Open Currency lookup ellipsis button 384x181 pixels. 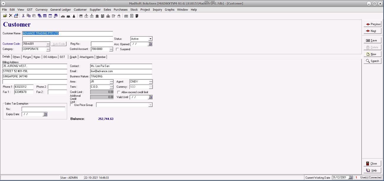click(151, 87)
